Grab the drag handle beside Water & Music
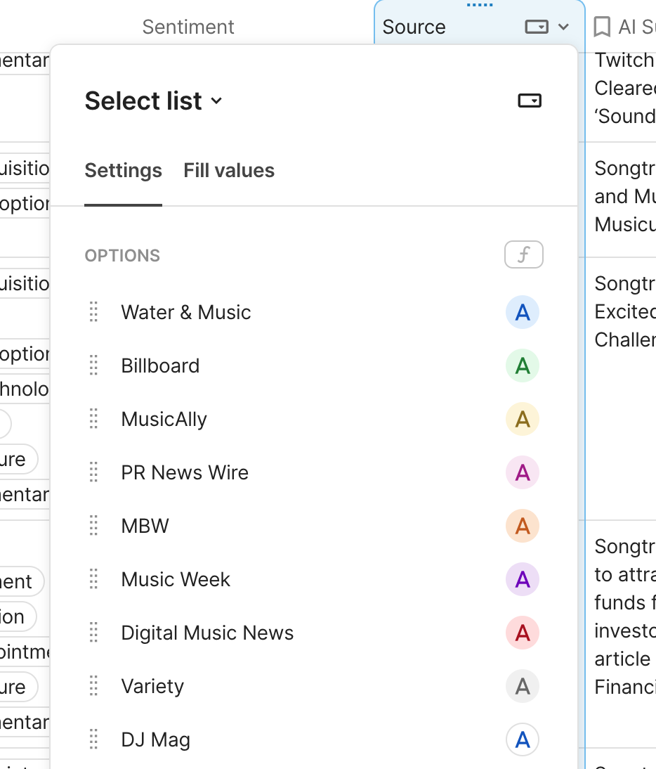This screenshot has width=656, height=769. pos(93,312)
